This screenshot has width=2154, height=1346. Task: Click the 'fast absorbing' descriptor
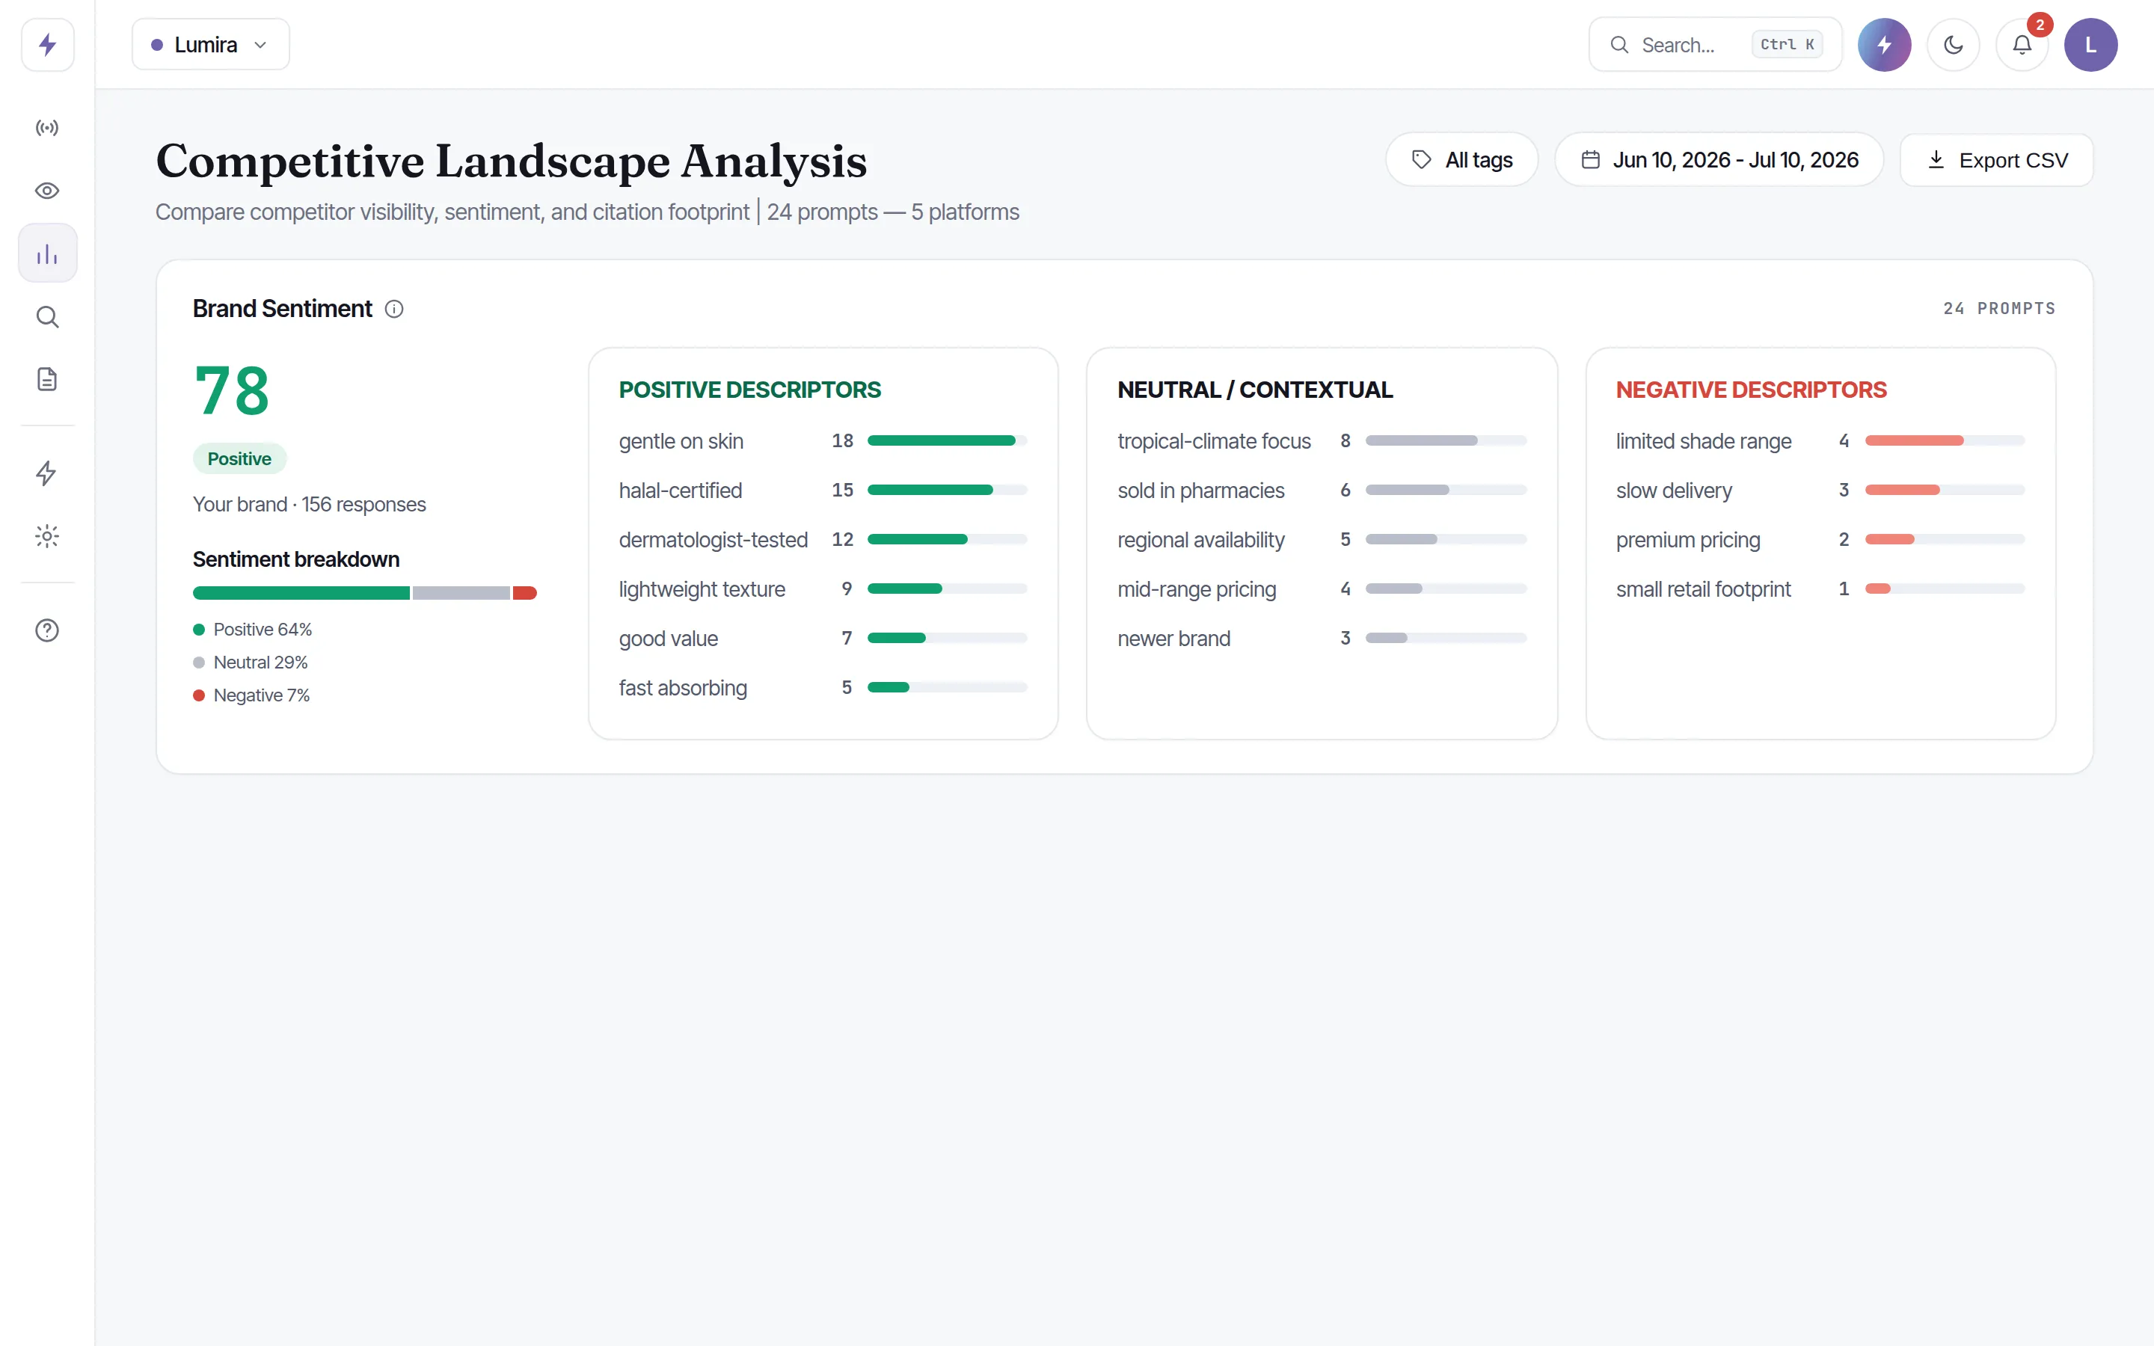click(683, 688)
